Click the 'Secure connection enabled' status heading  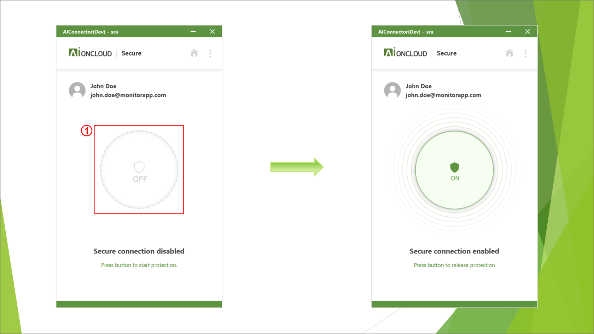[x=454, y=251]
